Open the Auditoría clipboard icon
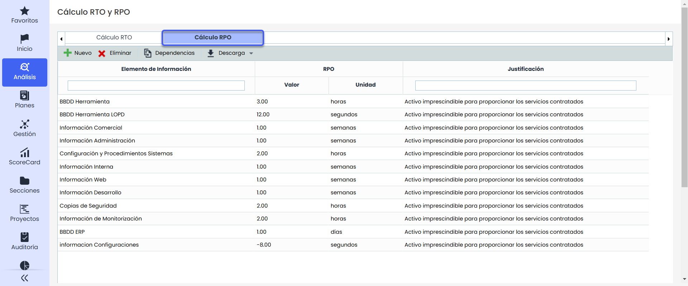688x286 pixels. pos(24,237)
